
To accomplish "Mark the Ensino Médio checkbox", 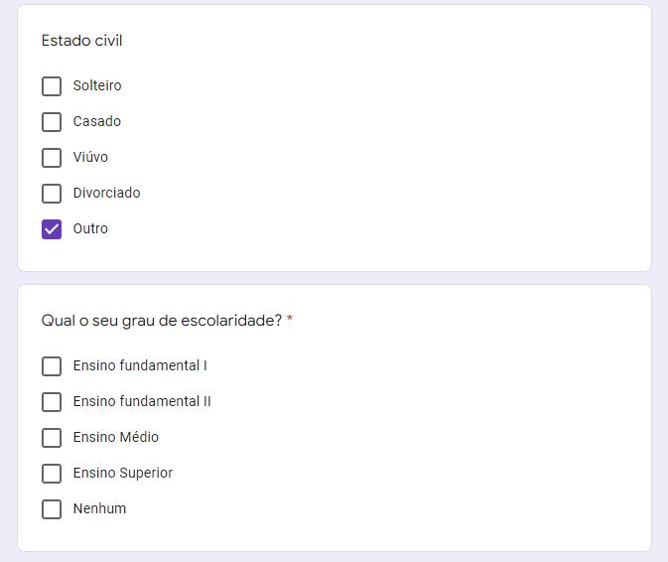I will (52, 438).
